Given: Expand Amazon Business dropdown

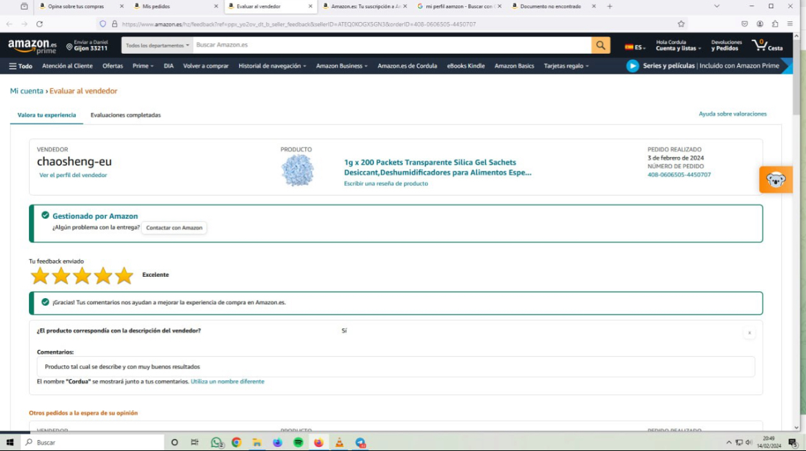Looking at the screenshot, I should click(341, 66).
